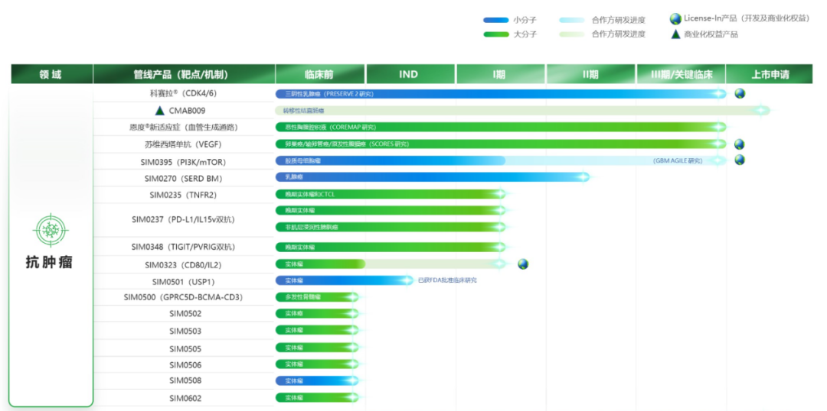The image size is (827, 411).
Task: Click the light blue 合作方研发进度 legend swatch
Action: pyautogui.click(x=573, y=20)
